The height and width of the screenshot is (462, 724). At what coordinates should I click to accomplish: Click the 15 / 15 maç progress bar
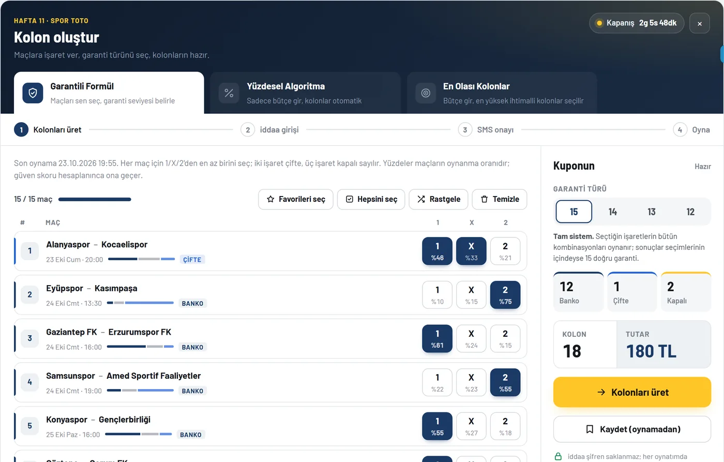95,199
